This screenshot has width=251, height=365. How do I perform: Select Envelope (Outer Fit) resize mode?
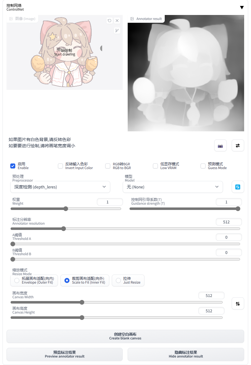(34, 280)
